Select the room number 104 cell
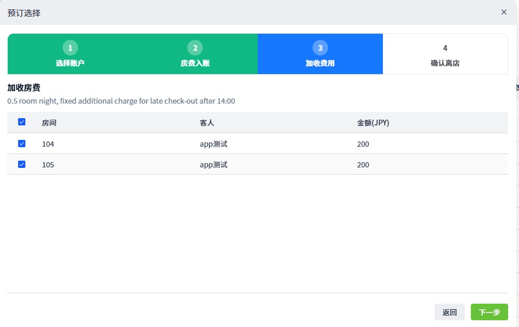This screenshot has height=327, width=519. [48, 144]
